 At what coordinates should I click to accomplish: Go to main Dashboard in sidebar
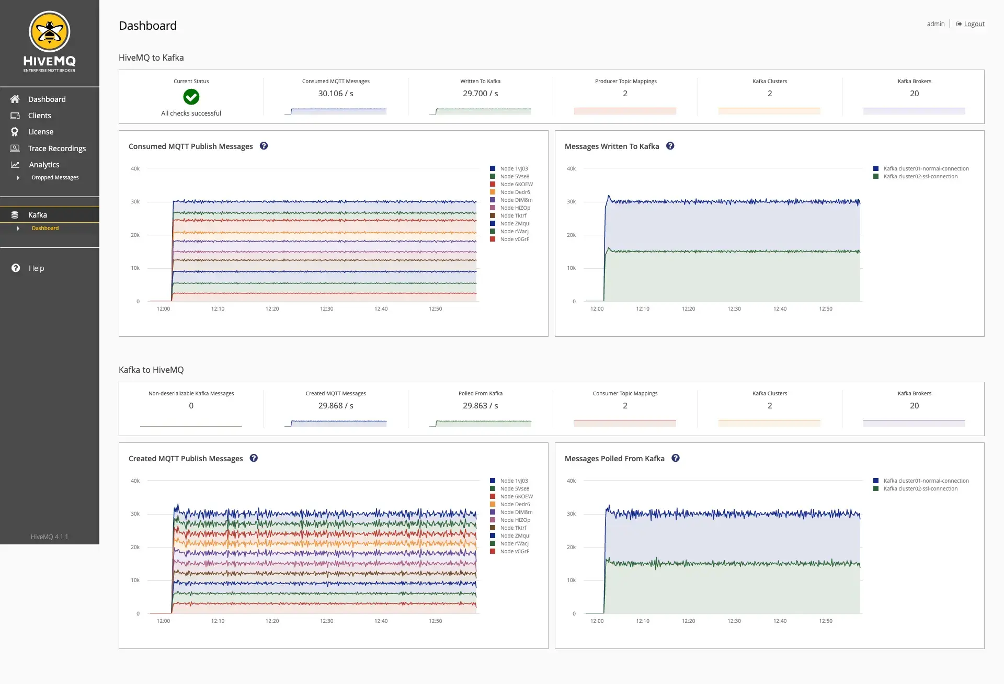47,99
